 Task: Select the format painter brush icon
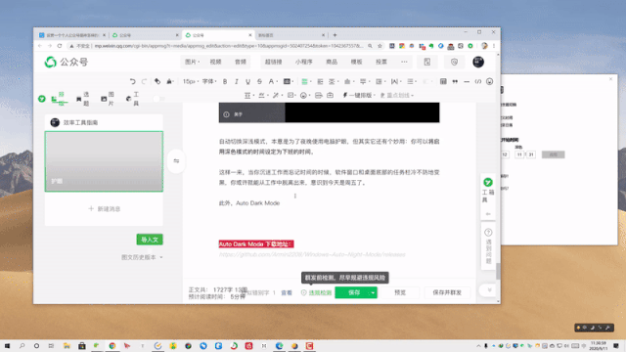tap(157, 81)
